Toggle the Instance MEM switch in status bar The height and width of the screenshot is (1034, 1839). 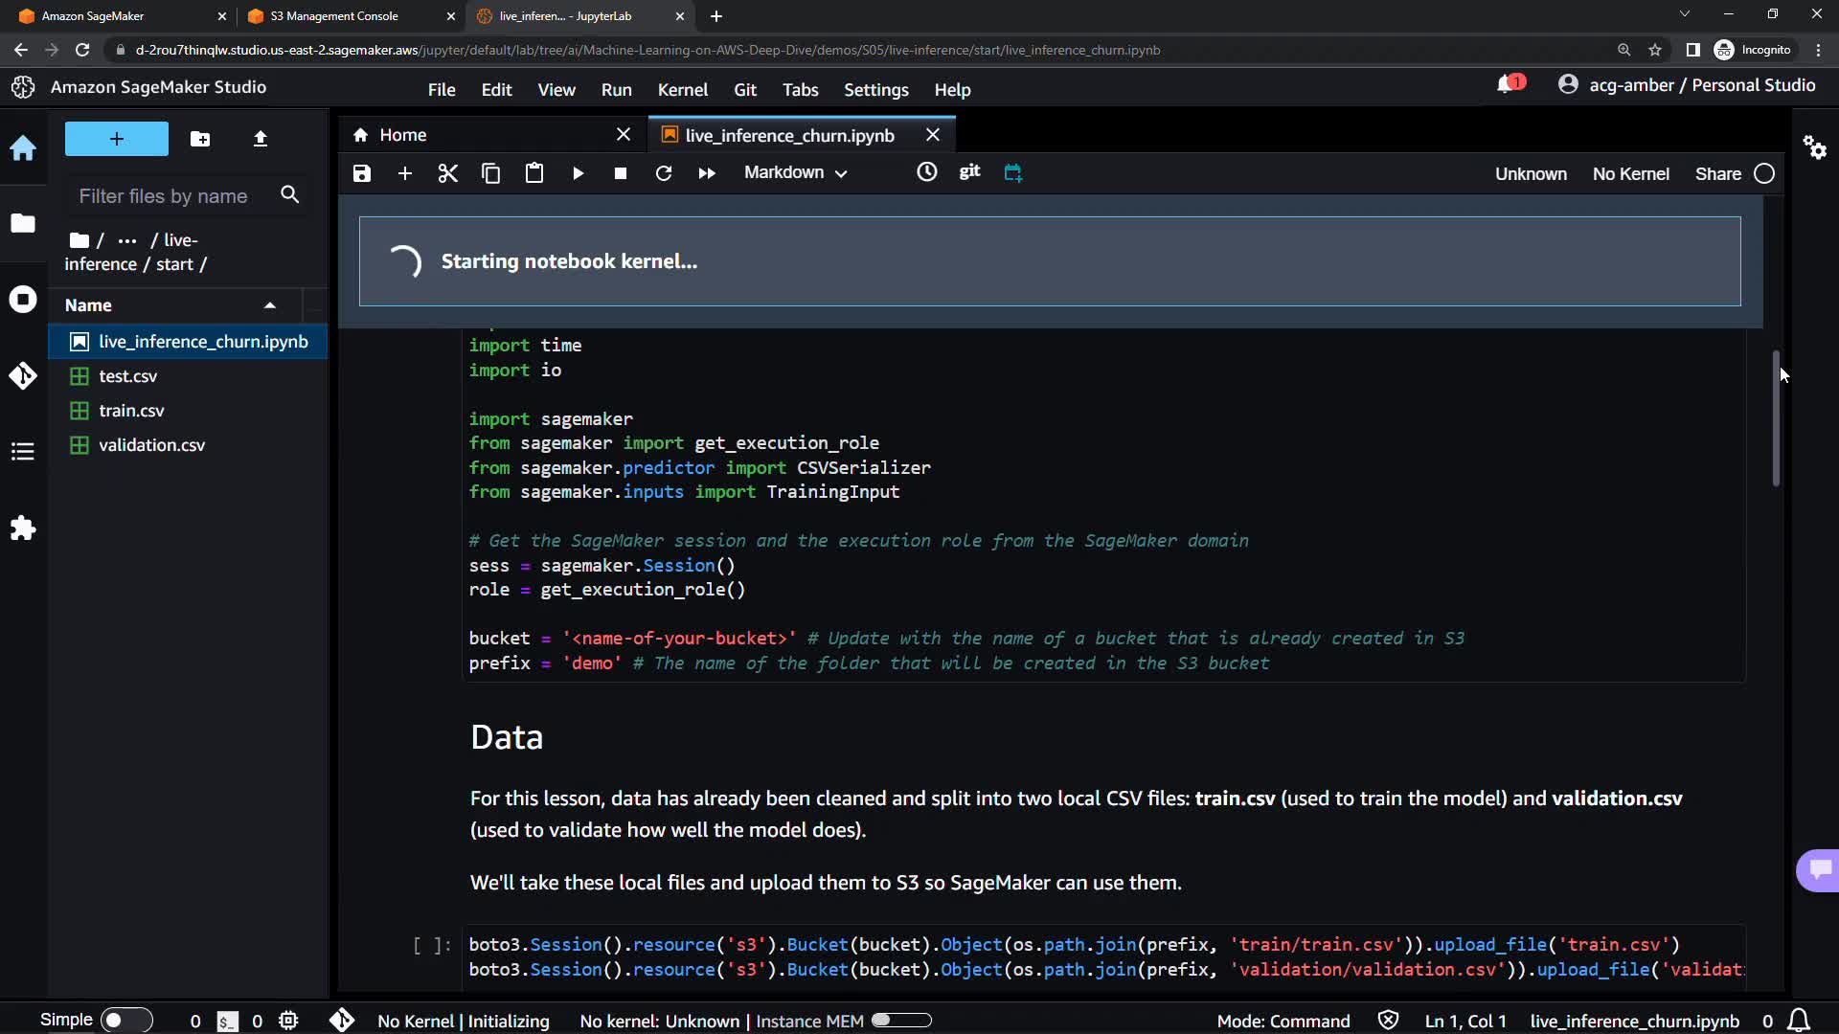tap(900, 1021)
